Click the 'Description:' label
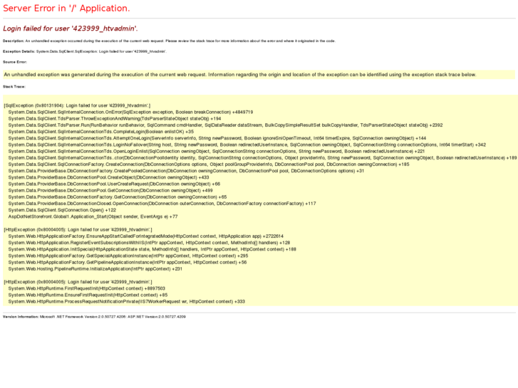 (14, 41)
